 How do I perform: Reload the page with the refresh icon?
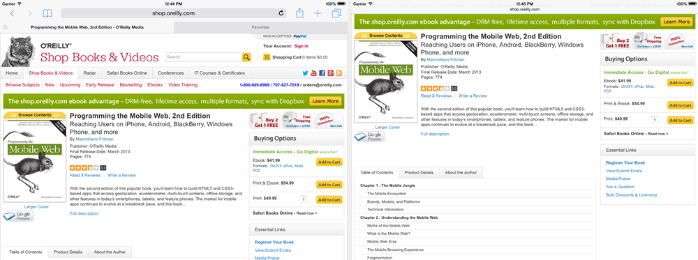pyautogui.click(x=281, y=13)
